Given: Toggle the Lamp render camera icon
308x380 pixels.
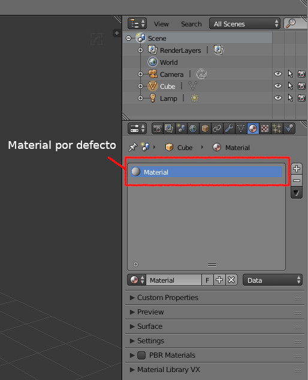Looking at the screenshot, I should pos(301,98).
